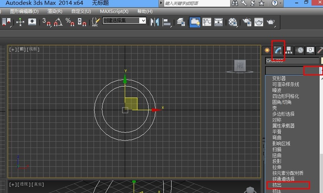Switch to the Create panel tab
The height and width of the screenshot is (193, 323).
267,50
